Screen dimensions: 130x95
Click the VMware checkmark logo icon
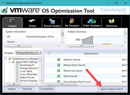click(4, 11)
